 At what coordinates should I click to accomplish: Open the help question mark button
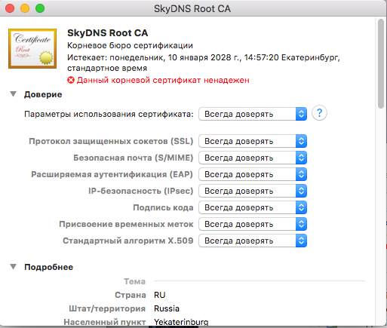click(x=319, y=113)
